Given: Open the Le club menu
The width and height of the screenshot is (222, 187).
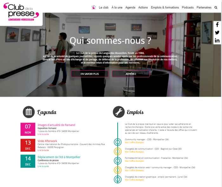Looking at the screenshot, I should coord(103,8).
